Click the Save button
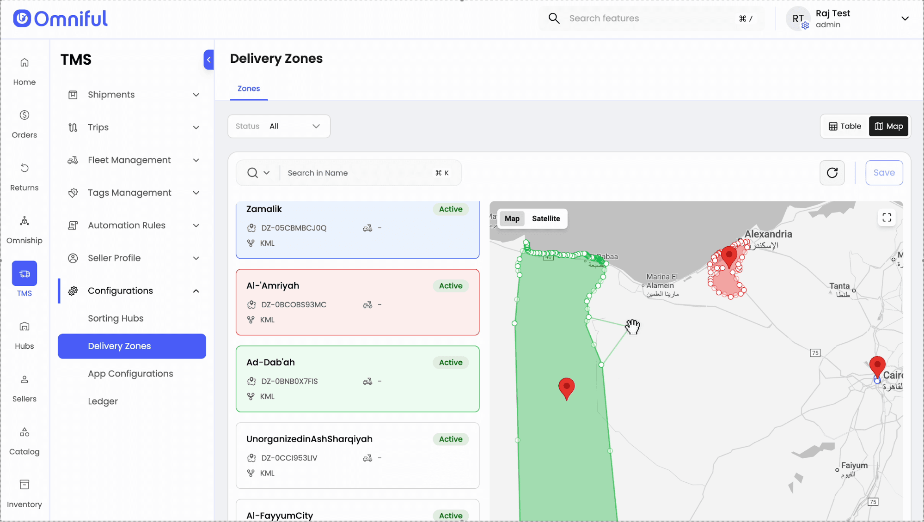This screenshot has width=924, height=522. [884, 173]
